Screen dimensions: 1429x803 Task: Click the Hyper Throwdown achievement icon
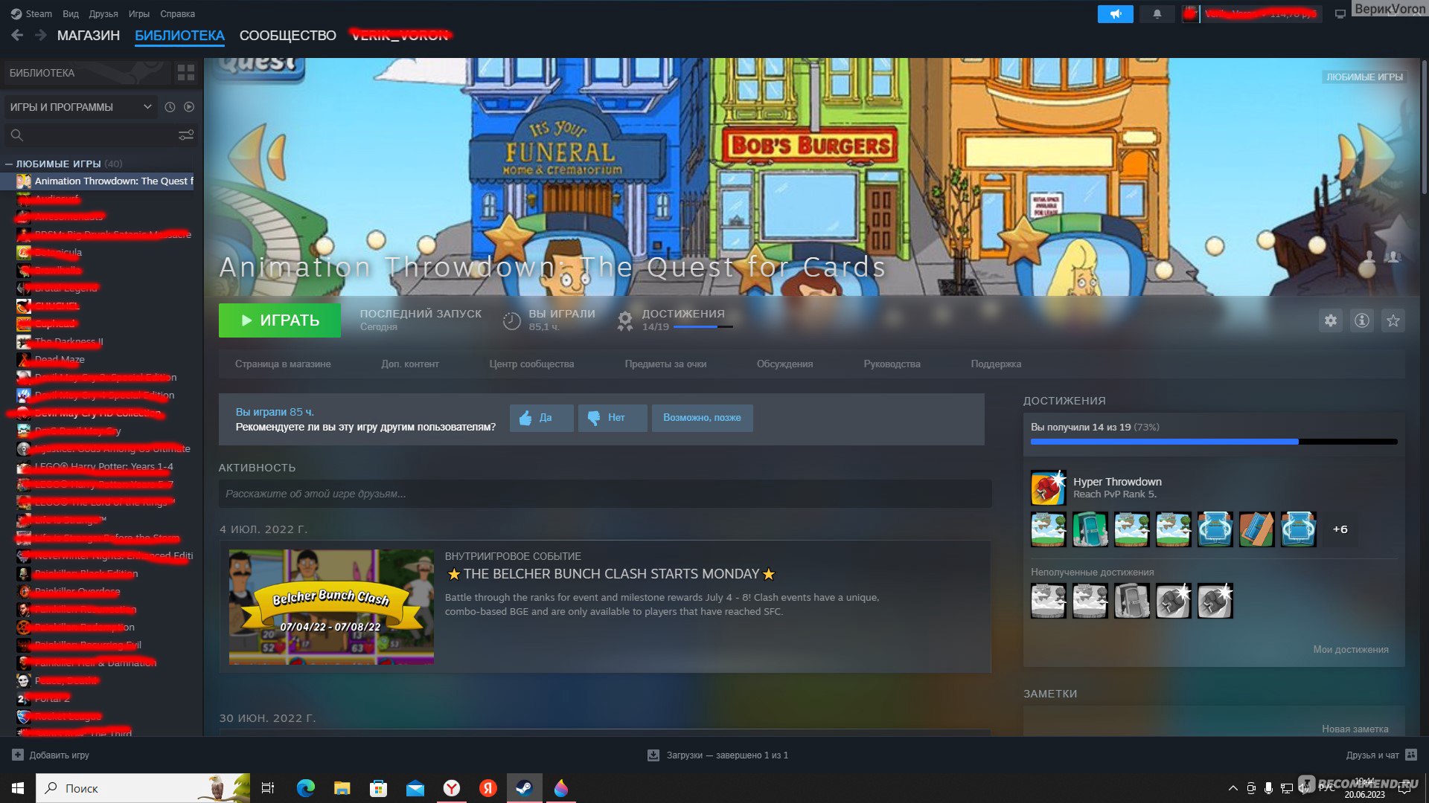click(1048, 488)
